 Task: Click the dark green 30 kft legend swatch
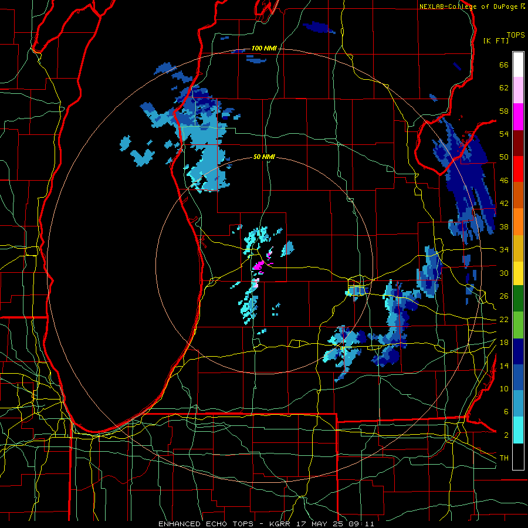coord(518,299)
